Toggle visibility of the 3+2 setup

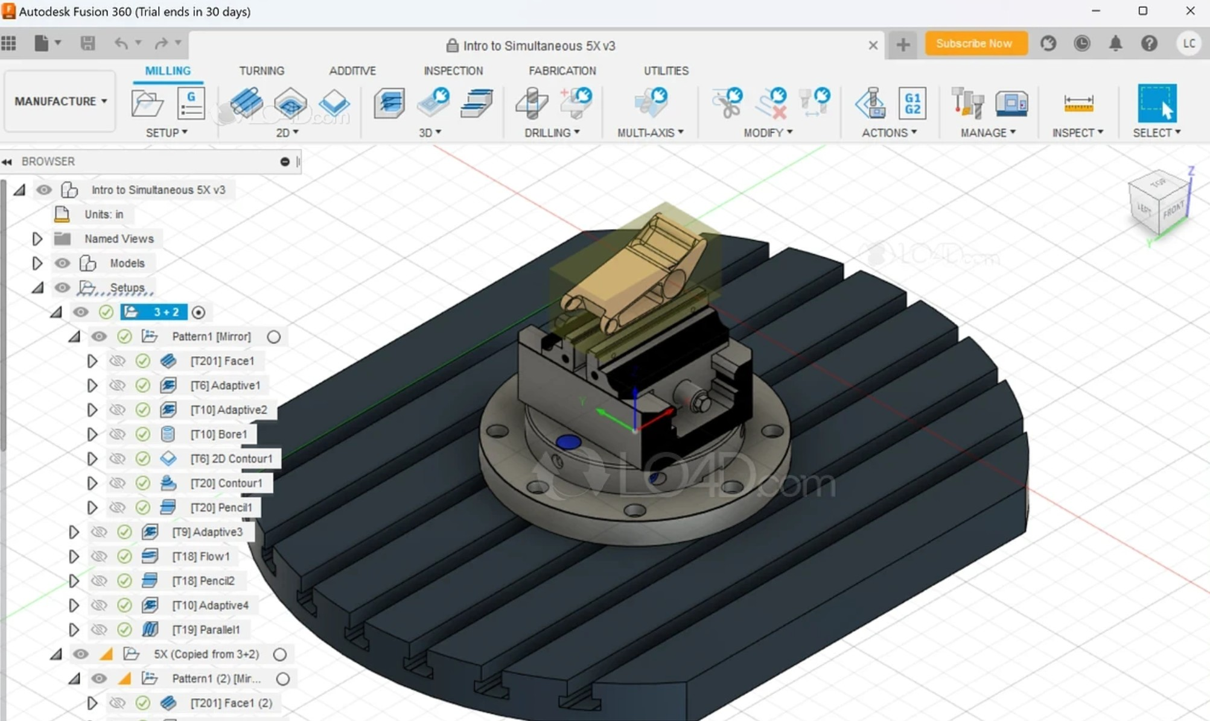(x=80, y=312)
